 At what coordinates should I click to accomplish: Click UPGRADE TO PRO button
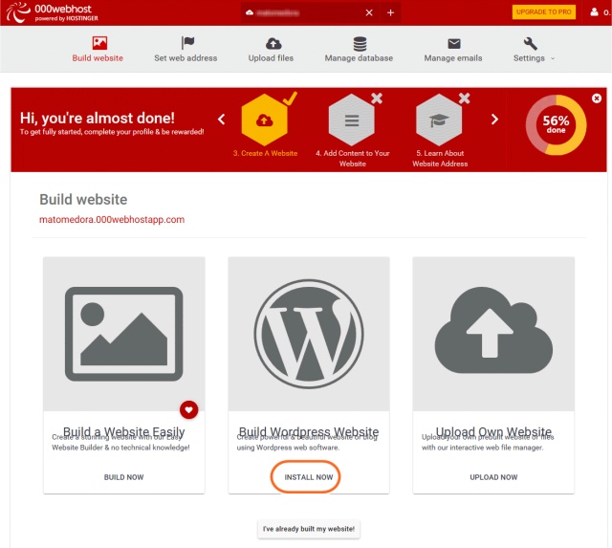tap(544, 12)
